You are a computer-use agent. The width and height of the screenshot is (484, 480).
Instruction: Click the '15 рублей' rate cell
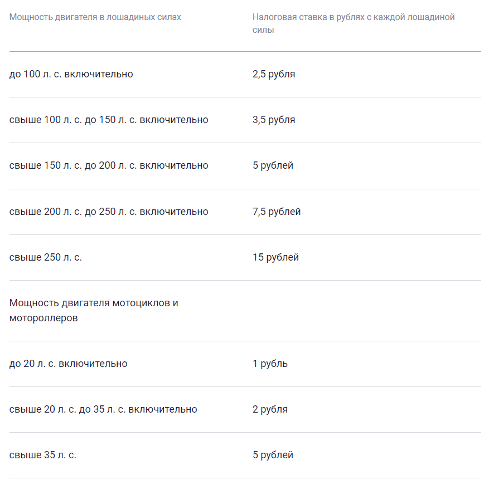(275, 257)
